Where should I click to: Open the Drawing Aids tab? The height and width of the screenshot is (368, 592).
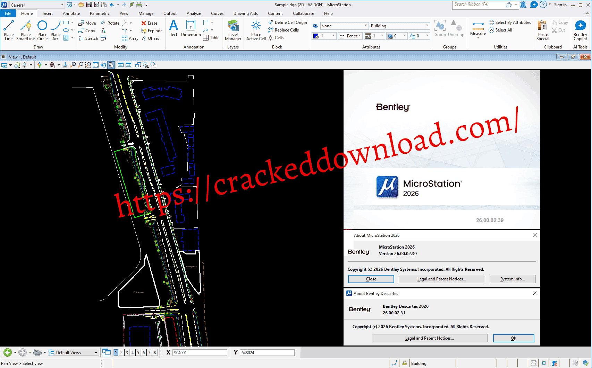click(x=245, y=14)
